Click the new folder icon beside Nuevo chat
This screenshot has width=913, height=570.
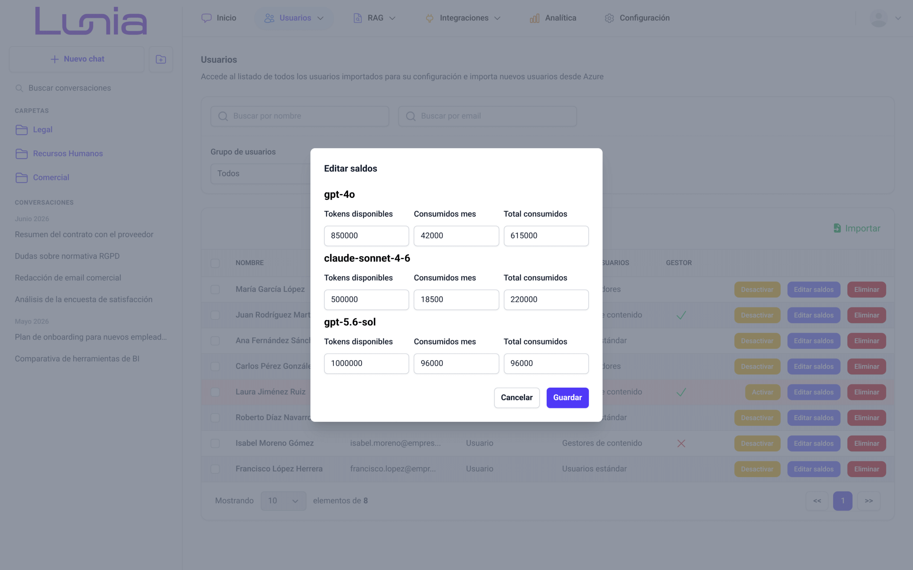(161, 59)
